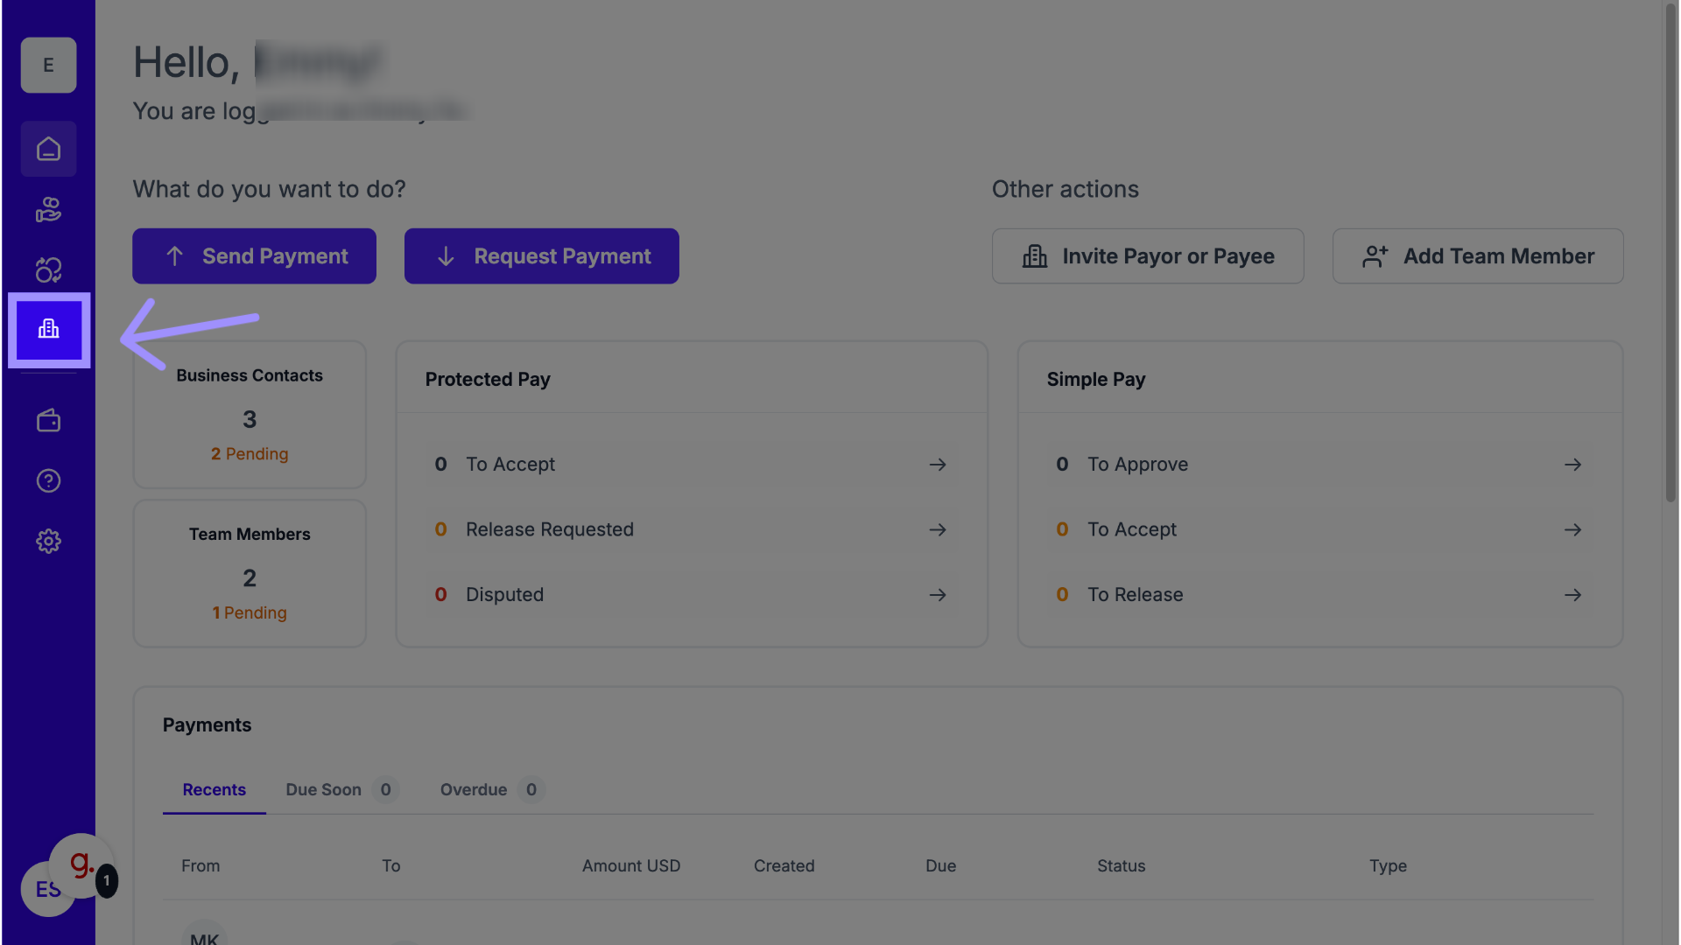
Task: Click the E workspace avatar
Action: pyautogui.click(x=48, y=65)
